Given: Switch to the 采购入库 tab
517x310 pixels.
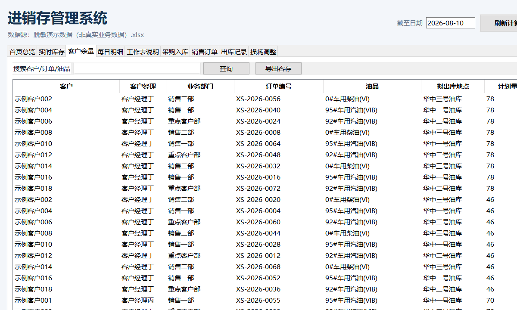Looking at the screenshot, I should point(175,52).
